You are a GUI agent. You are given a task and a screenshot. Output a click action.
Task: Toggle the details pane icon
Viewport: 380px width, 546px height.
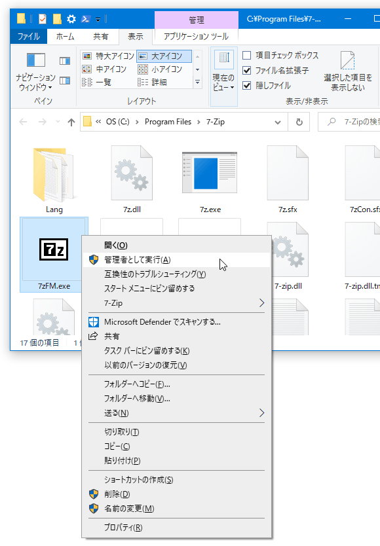pyautogui.click(x=65, y=81)
